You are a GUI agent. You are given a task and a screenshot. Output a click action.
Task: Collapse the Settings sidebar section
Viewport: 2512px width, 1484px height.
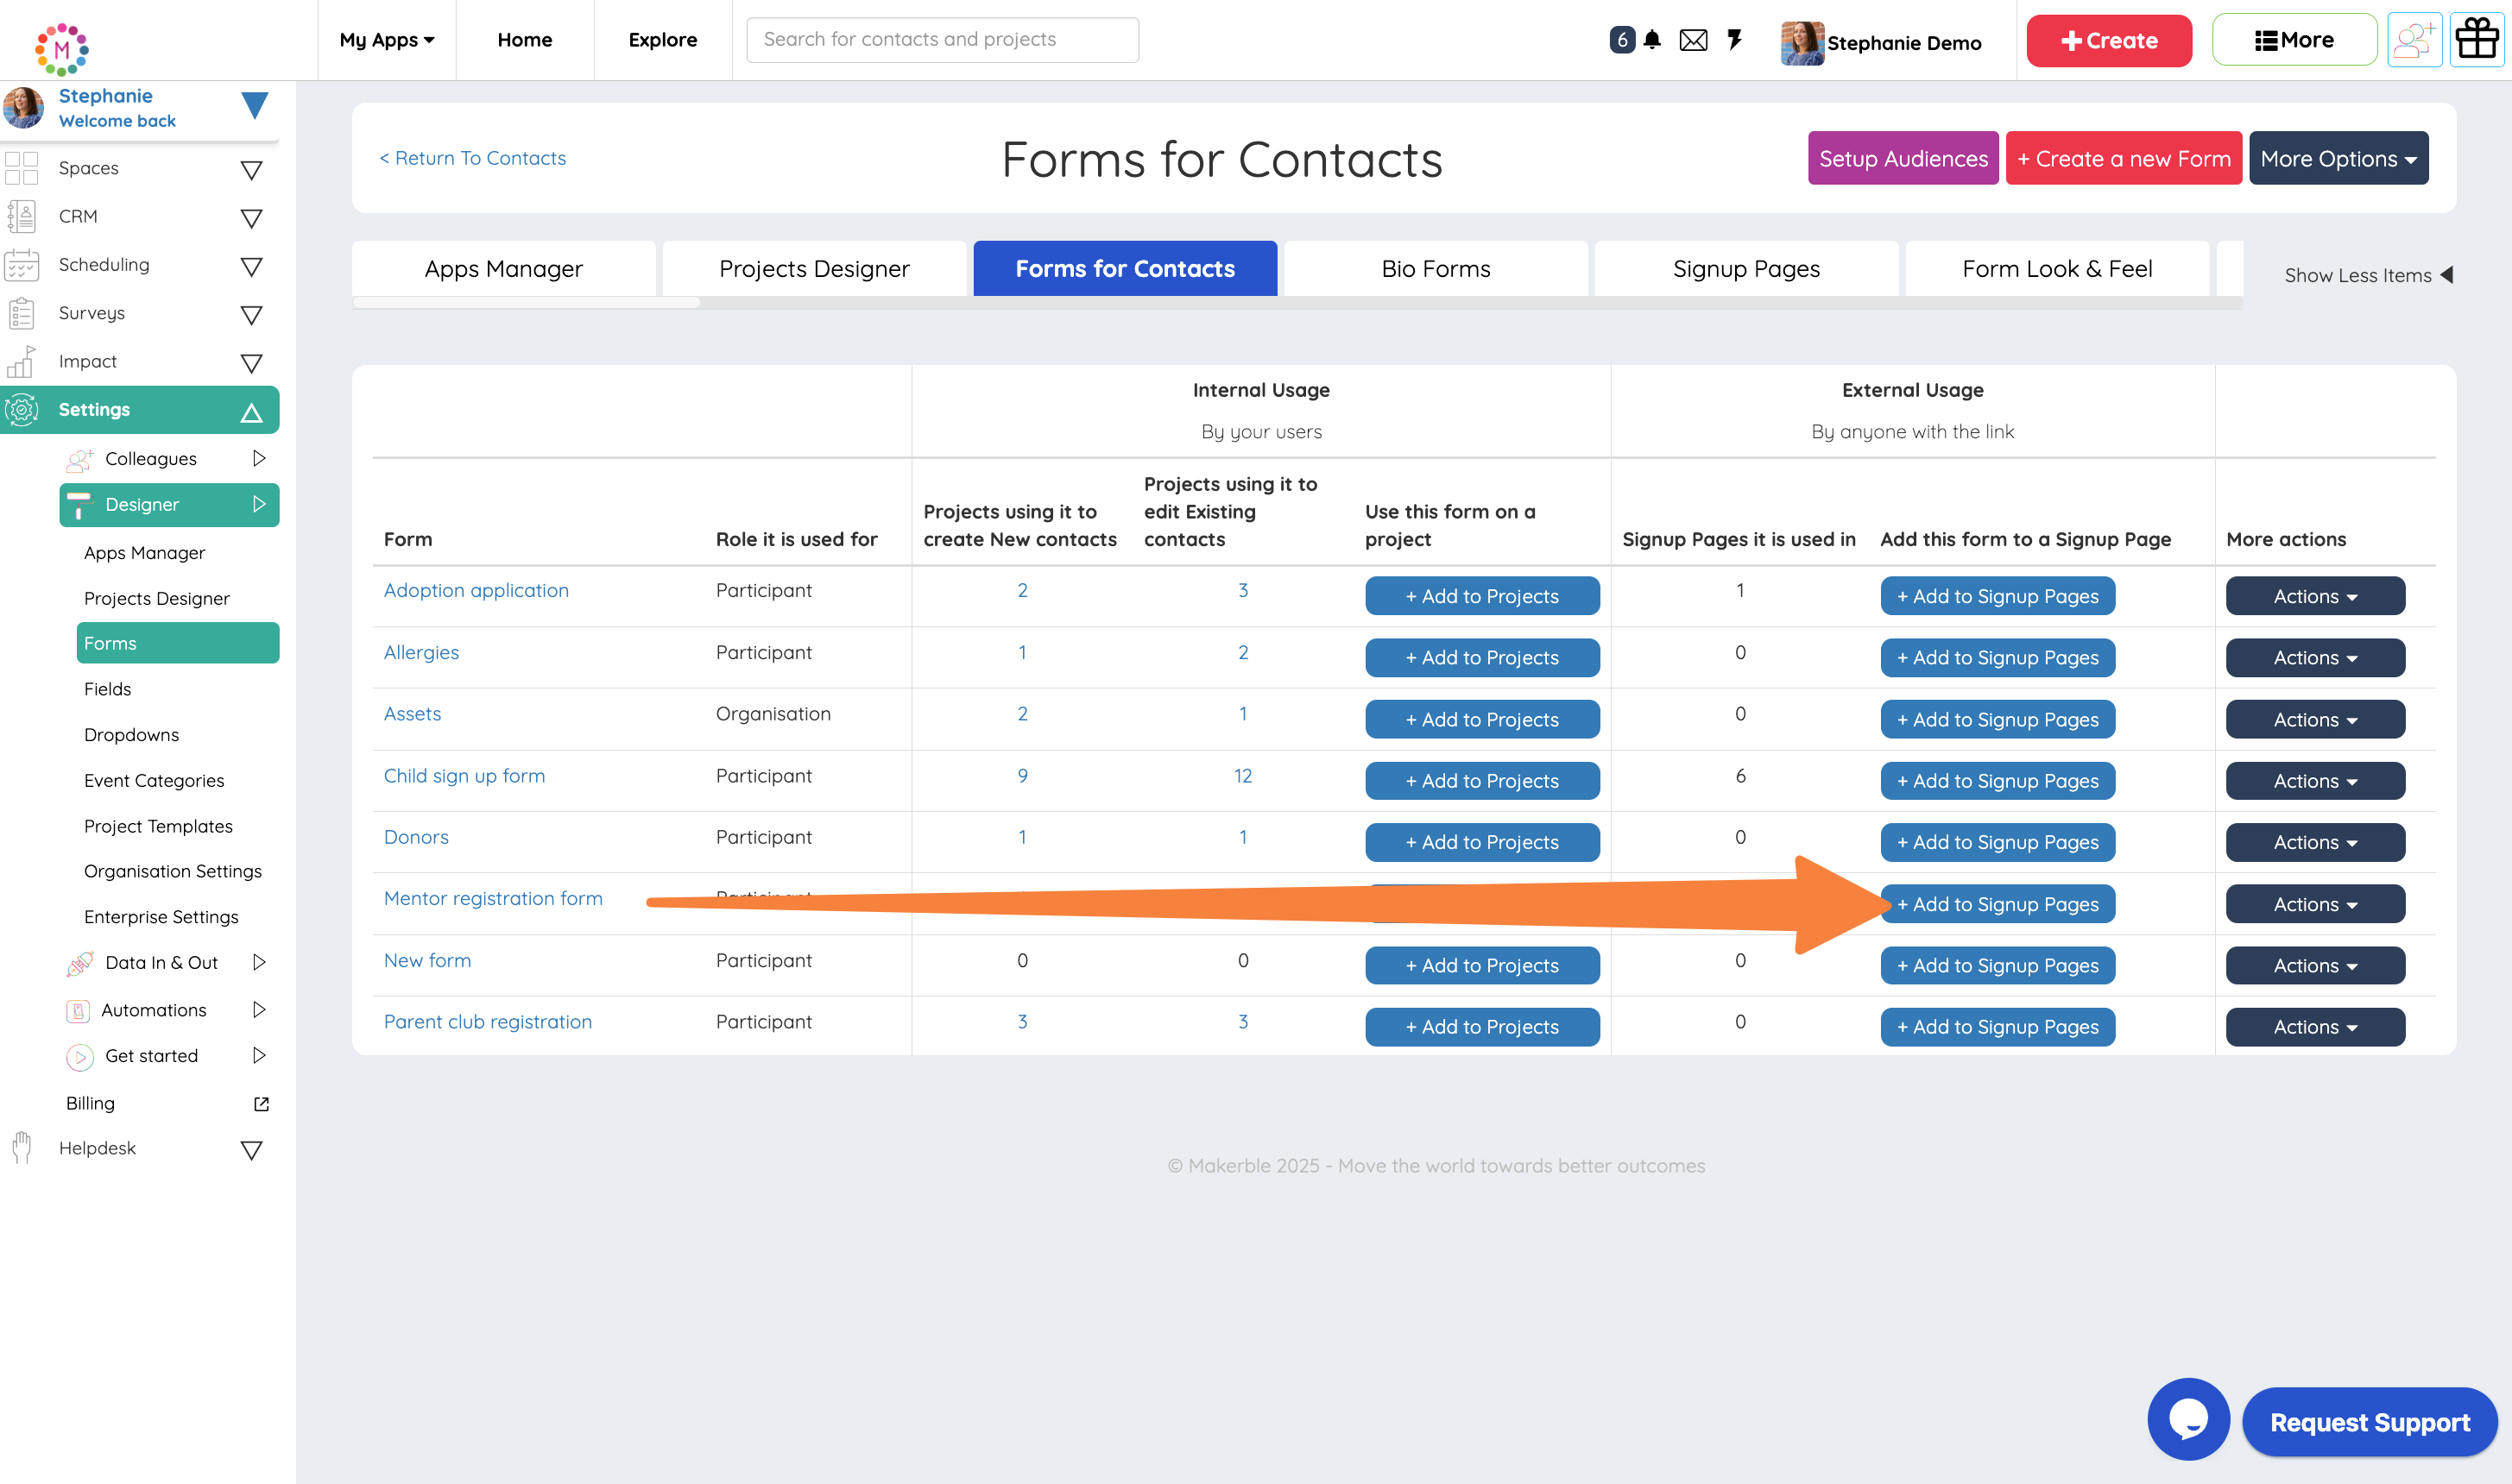click(x=251, y=411)
